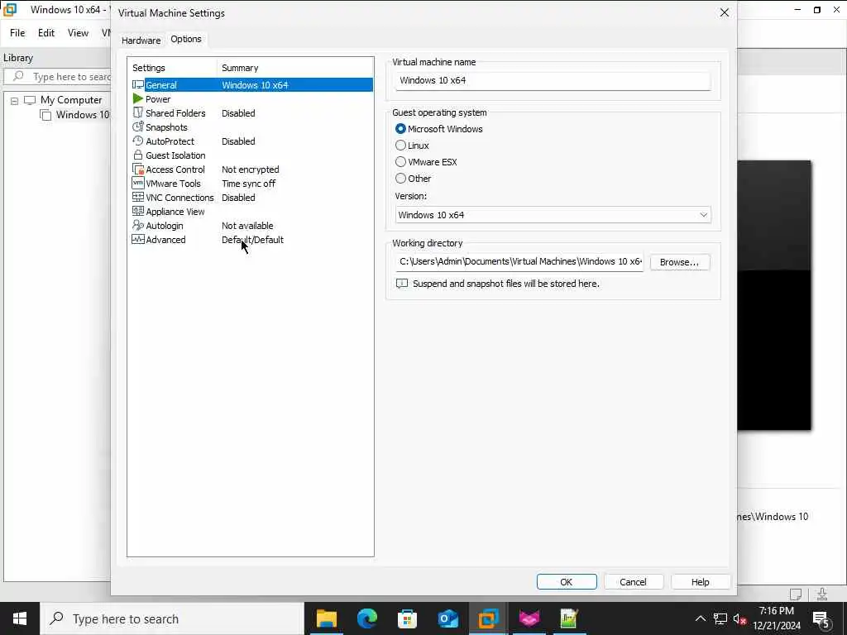The width and height of the screenshot is (847, 635).
Task: Switch to the Hardware tab
Action: (141, 41)
